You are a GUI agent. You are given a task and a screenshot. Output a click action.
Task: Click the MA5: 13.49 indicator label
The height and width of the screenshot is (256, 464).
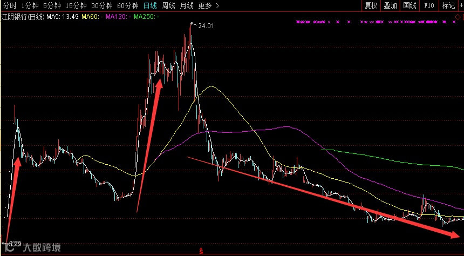[63, 17]
